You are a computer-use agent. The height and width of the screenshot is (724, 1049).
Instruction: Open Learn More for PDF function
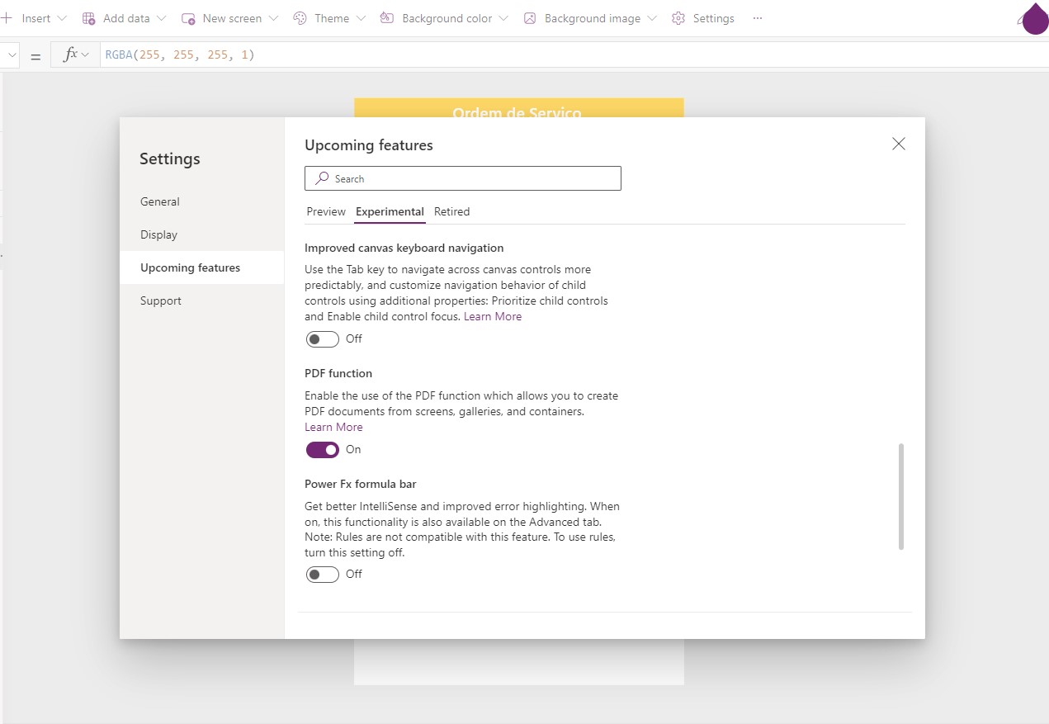(x=333, y=427)
